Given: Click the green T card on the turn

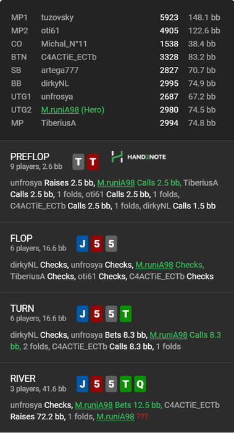Looking at the screenshot, I should pyautogui.click(x=126, y=314).
